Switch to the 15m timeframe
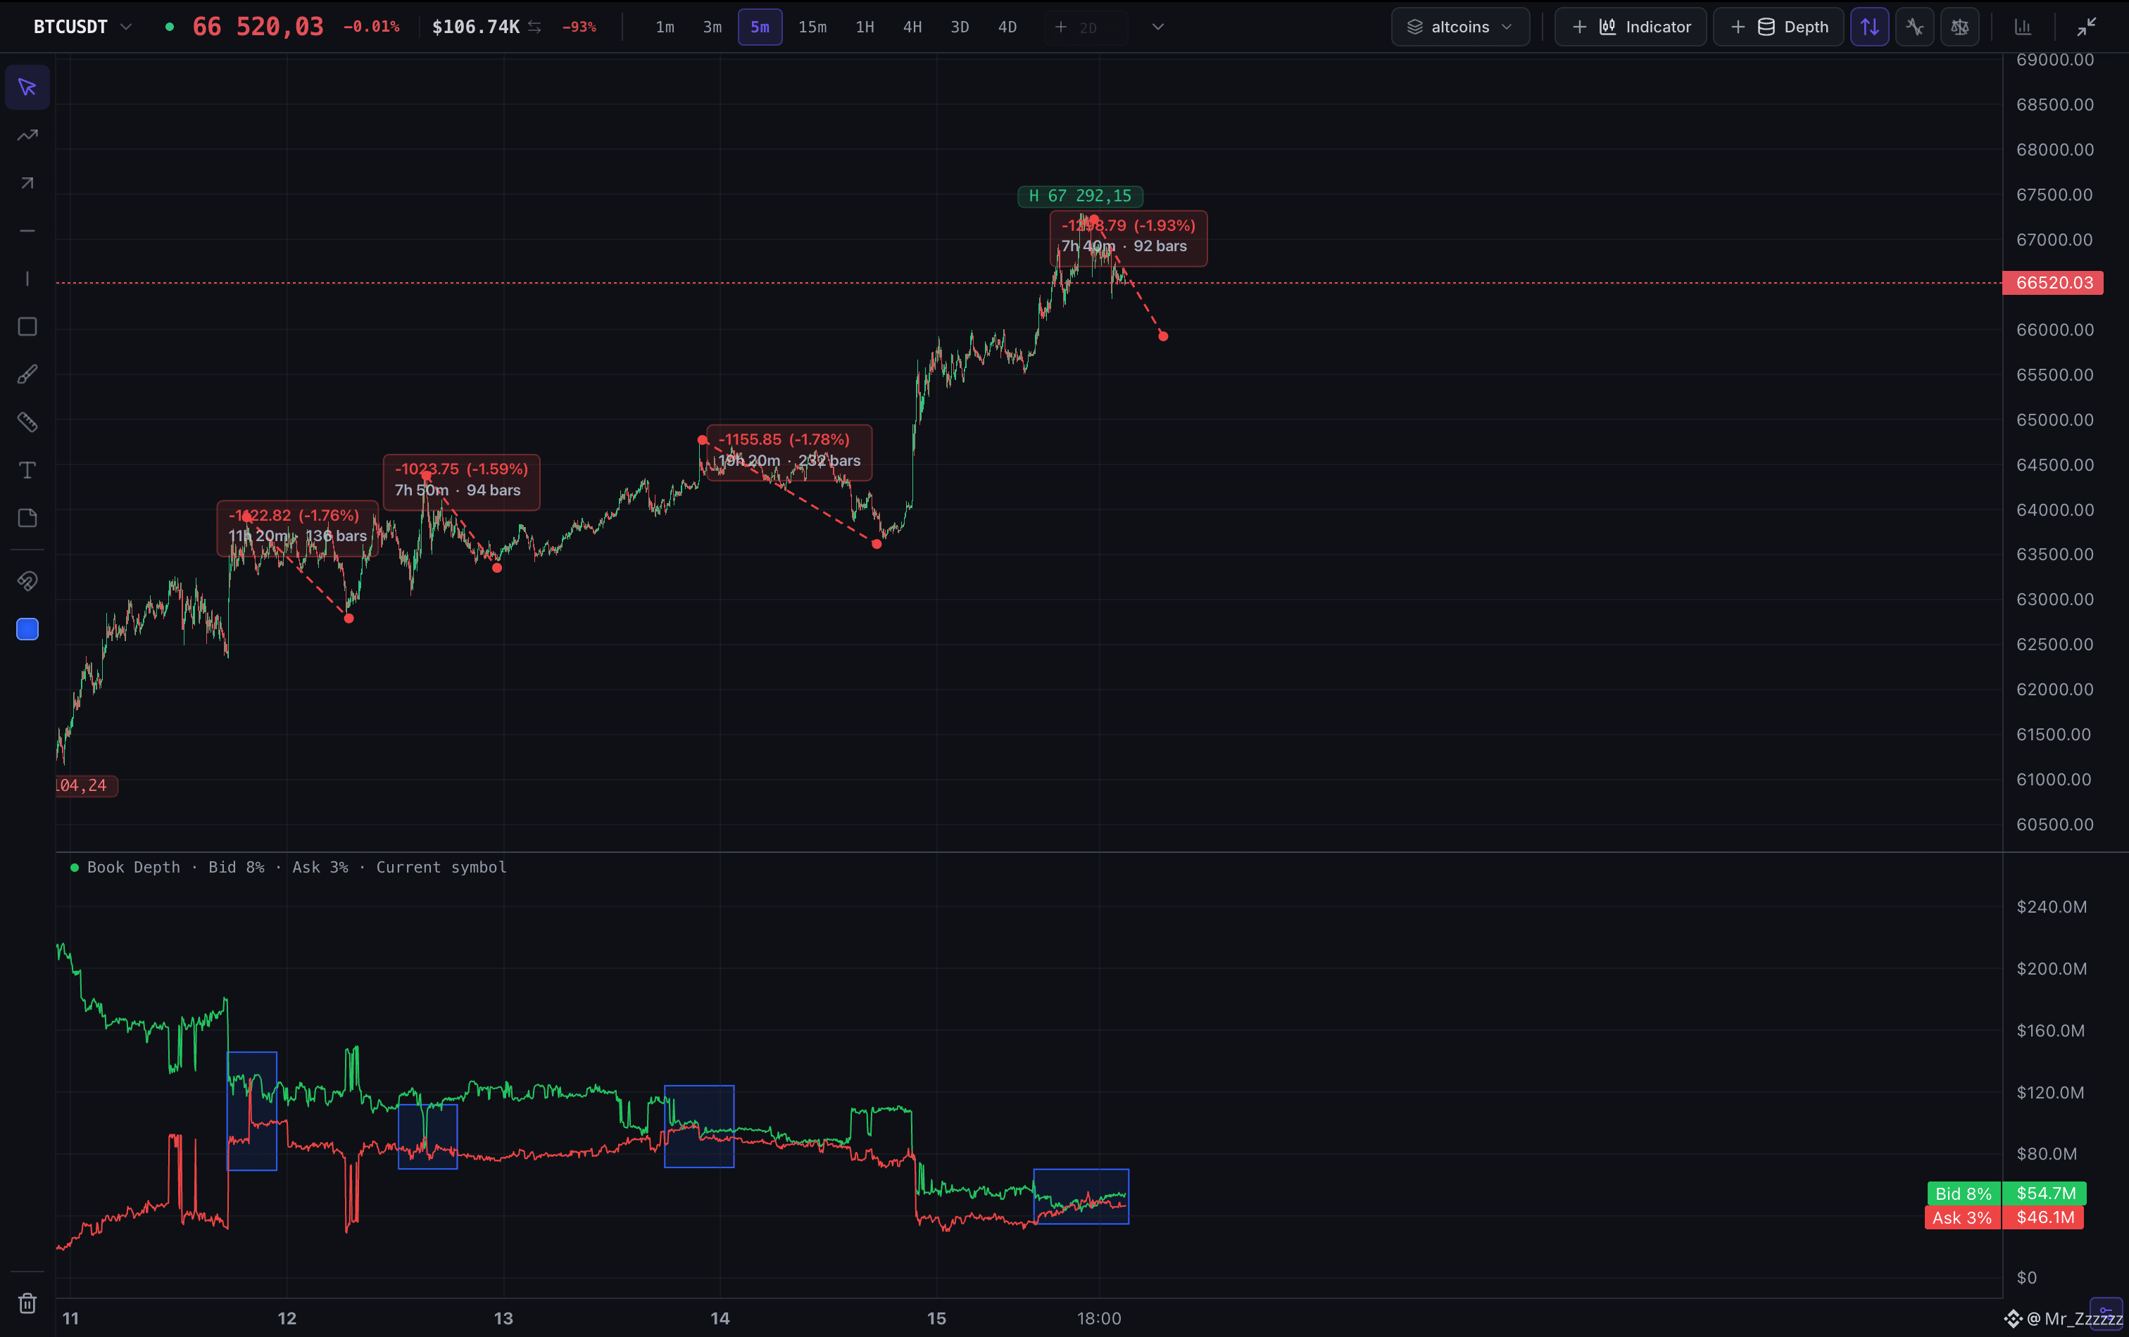 (x=812, y=27)
